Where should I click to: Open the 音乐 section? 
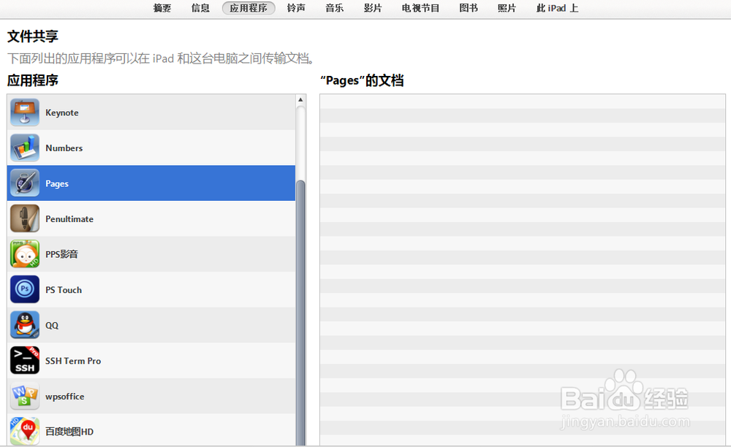(334, 9)
